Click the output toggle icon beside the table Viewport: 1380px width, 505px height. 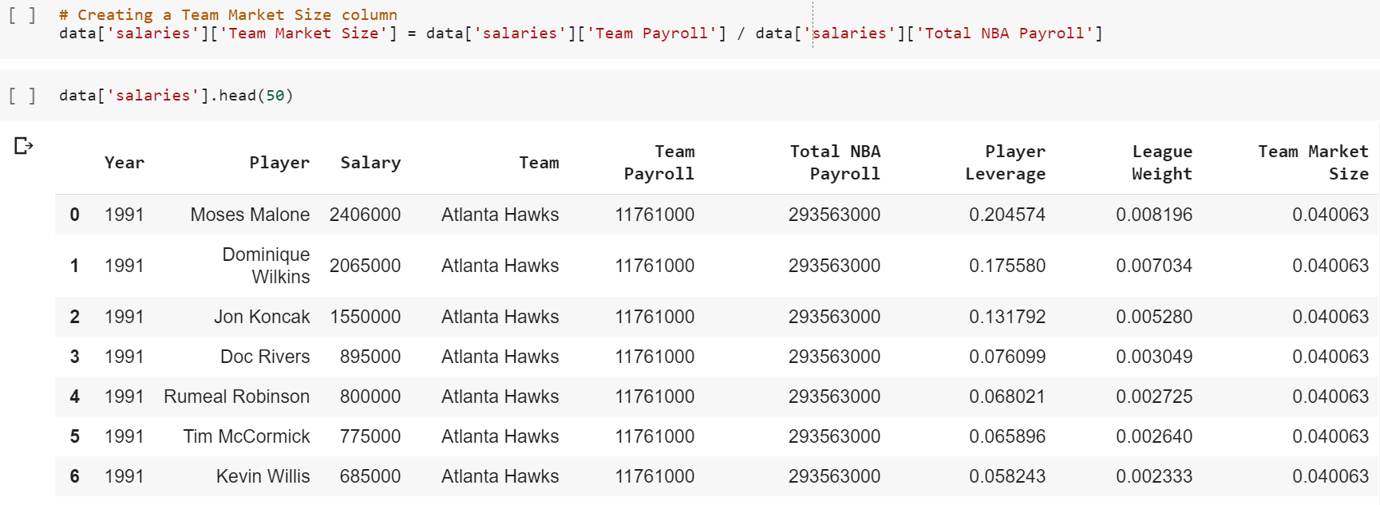click(23, 146)
